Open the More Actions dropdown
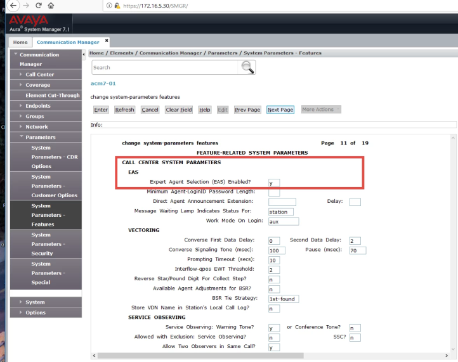The height and width of the screenshot is (362, 458). click(320, 110)
